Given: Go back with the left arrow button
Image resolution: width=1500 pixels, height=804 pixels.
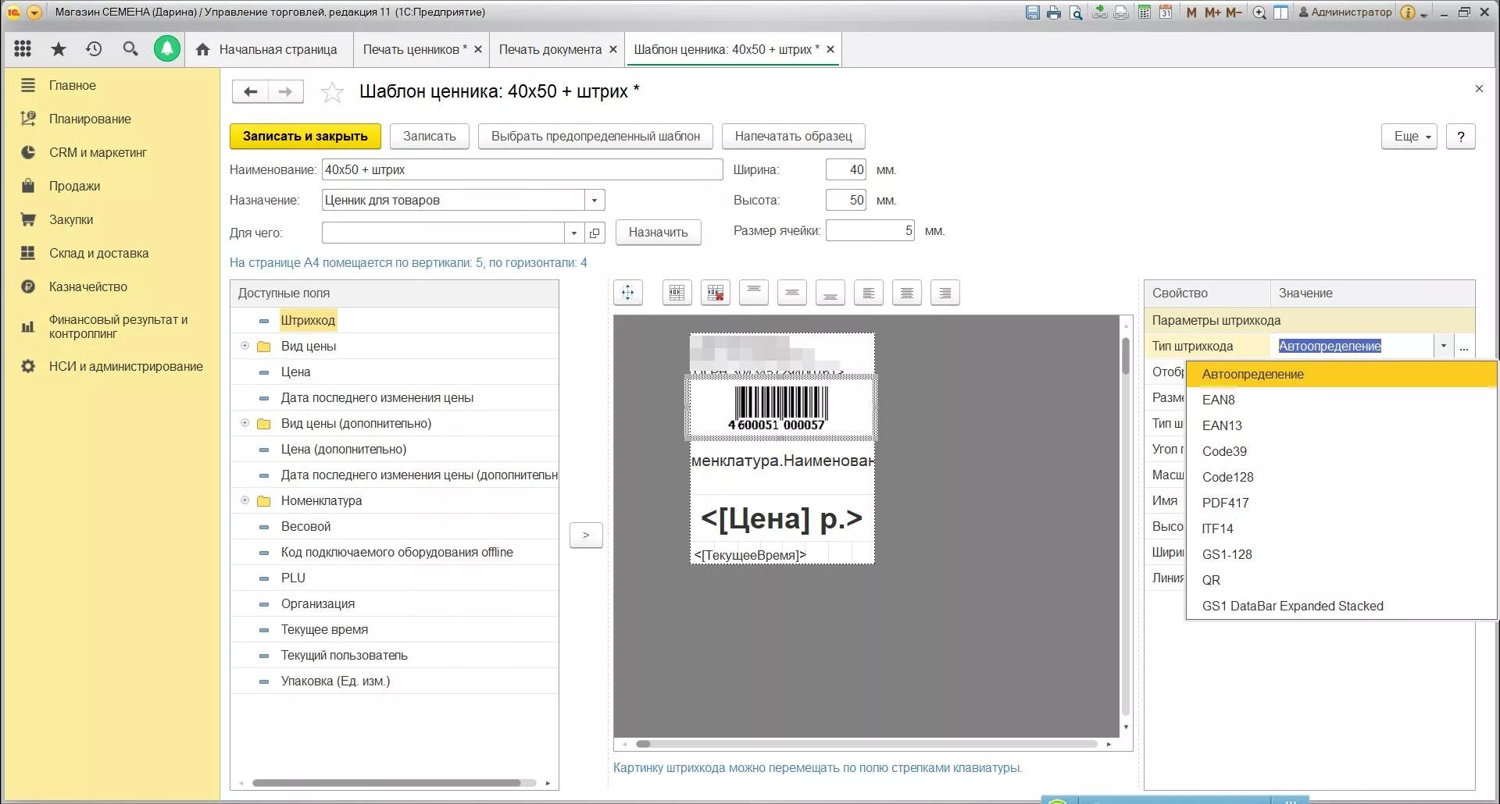Looking at the screenshot, I should tap(250, 91).
